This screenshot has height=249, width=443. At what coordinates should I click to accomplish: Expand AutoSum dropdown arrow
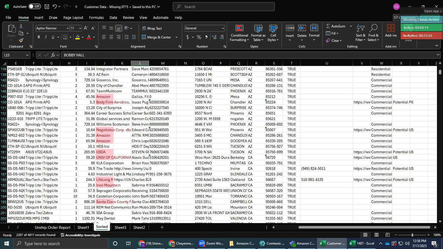(x=351, y=26)
